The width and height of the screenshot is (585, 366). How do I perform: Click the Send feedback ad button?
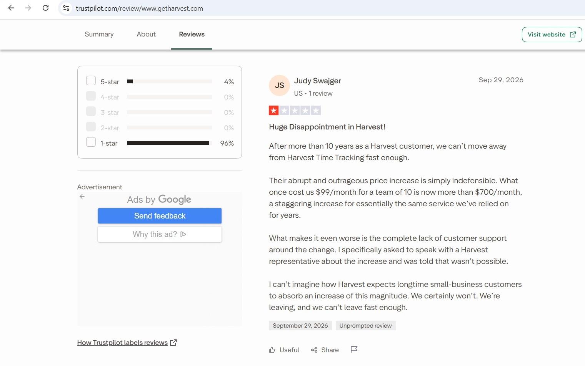[160, 216]
